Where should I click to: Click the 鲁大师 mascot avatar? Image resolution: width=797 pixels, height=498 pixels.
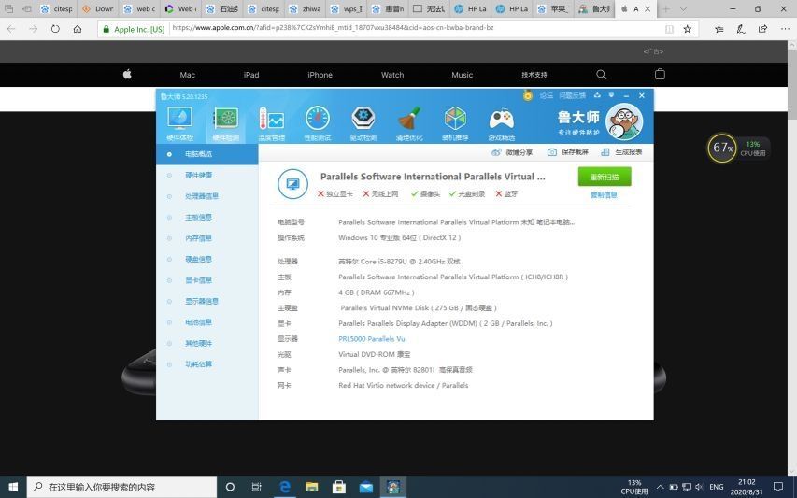pyautogui.click(x=624, y=122)
